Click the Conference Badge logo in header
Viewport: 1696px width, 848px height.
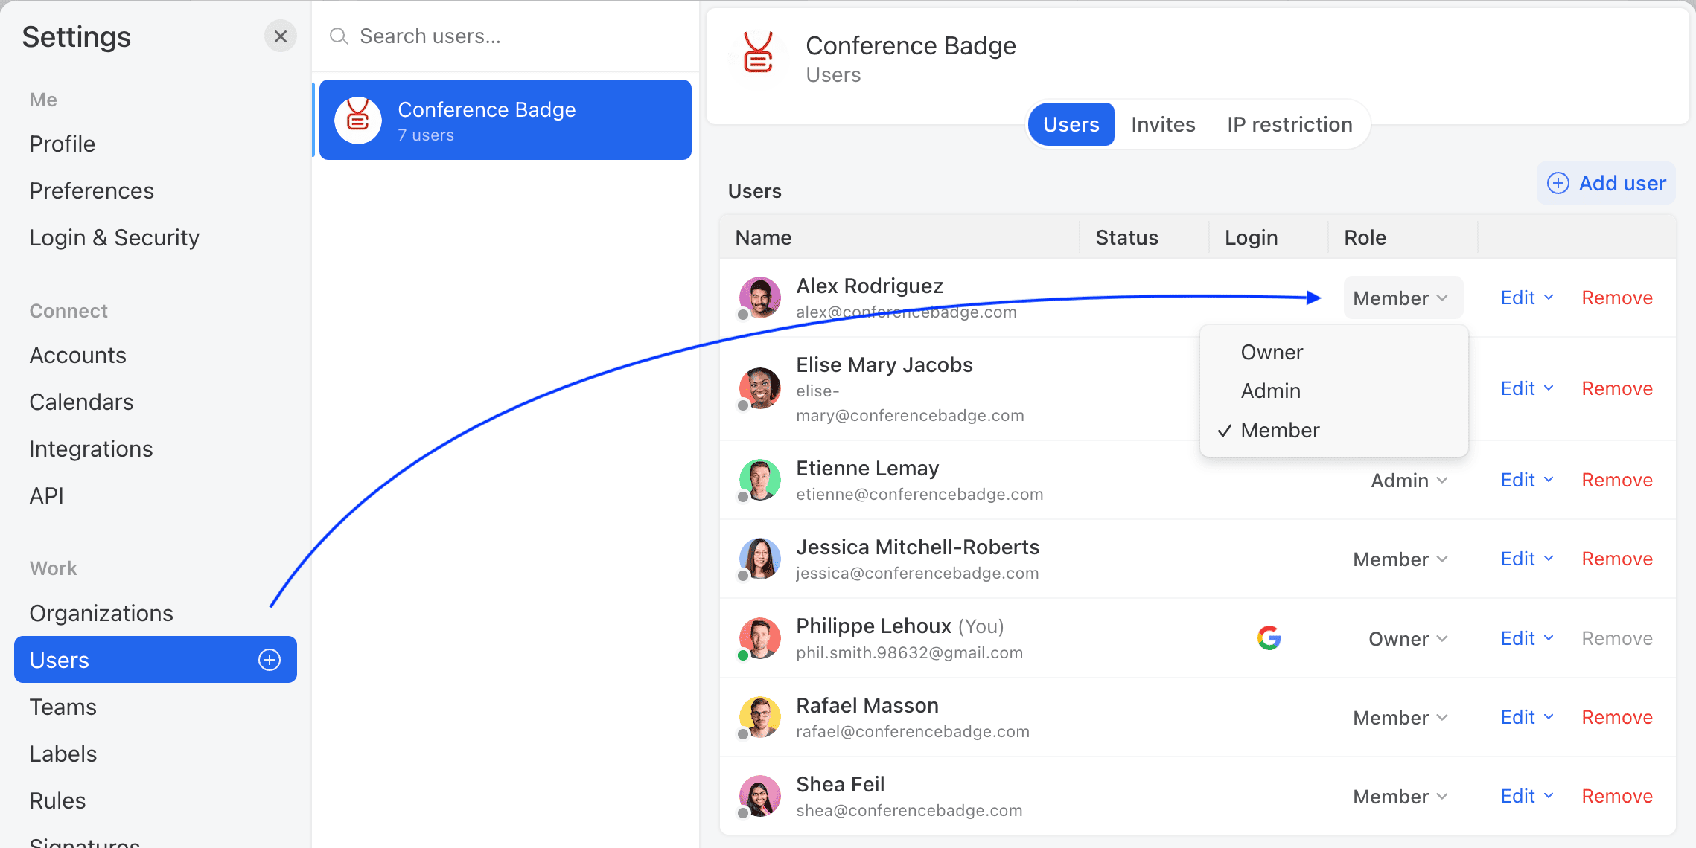pos(758,53)
